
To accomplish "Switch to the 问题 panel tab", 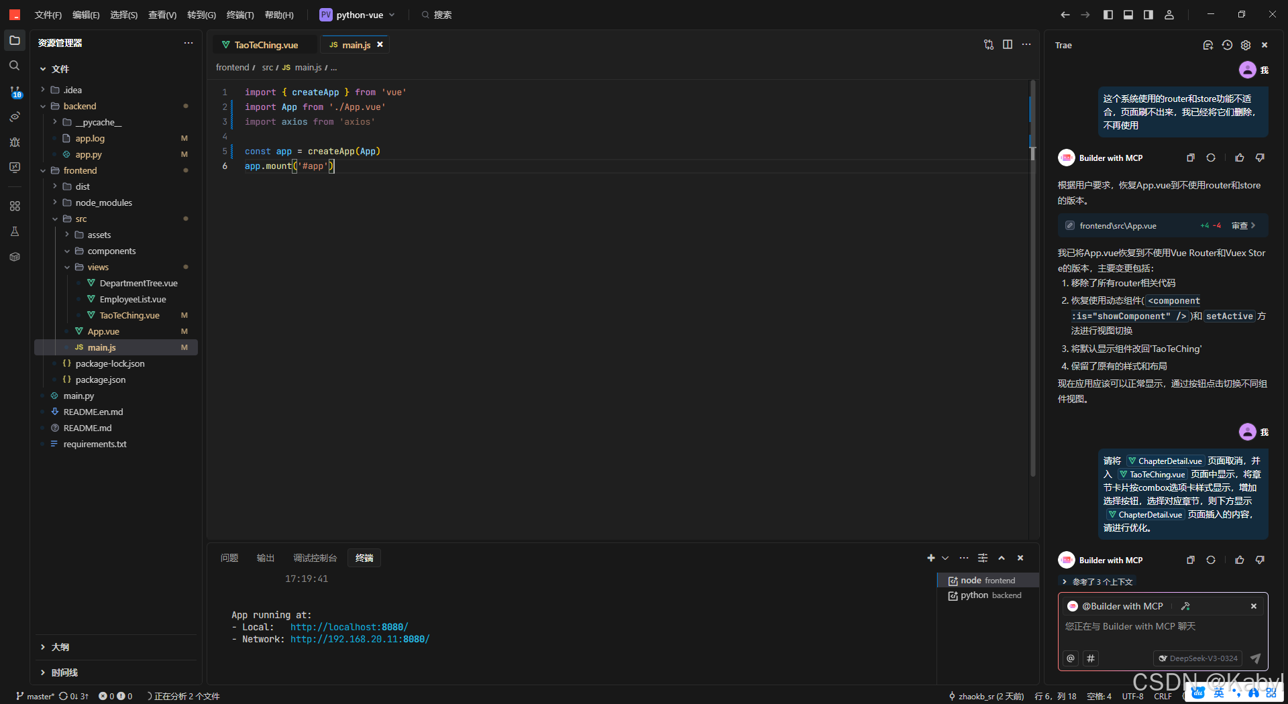I will coord(229,558).
